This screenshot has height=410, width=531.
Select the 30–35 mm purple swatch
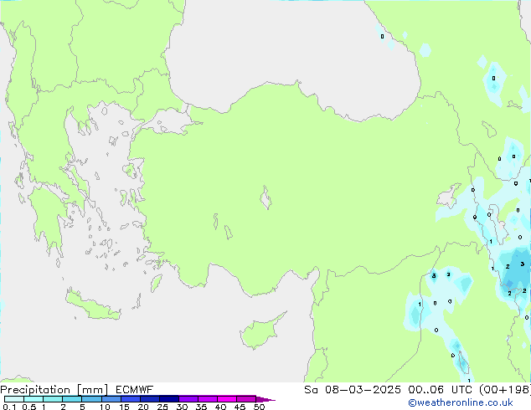[188, 399]
